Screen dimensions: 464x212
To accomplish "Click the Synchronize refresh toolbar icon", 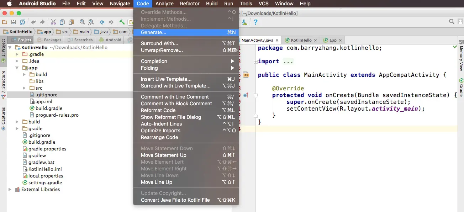I will click(22, 22).
